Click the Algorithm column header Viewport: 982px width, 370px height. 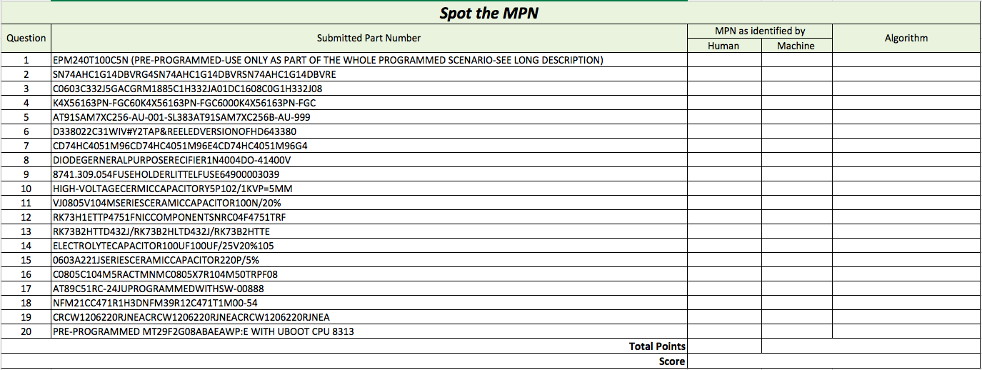906,39
